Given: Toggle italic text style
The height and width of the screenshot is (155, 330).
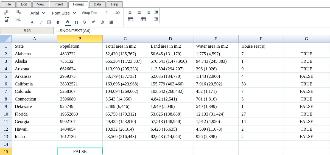Looking at the screenshot, I should click(41, 22).
